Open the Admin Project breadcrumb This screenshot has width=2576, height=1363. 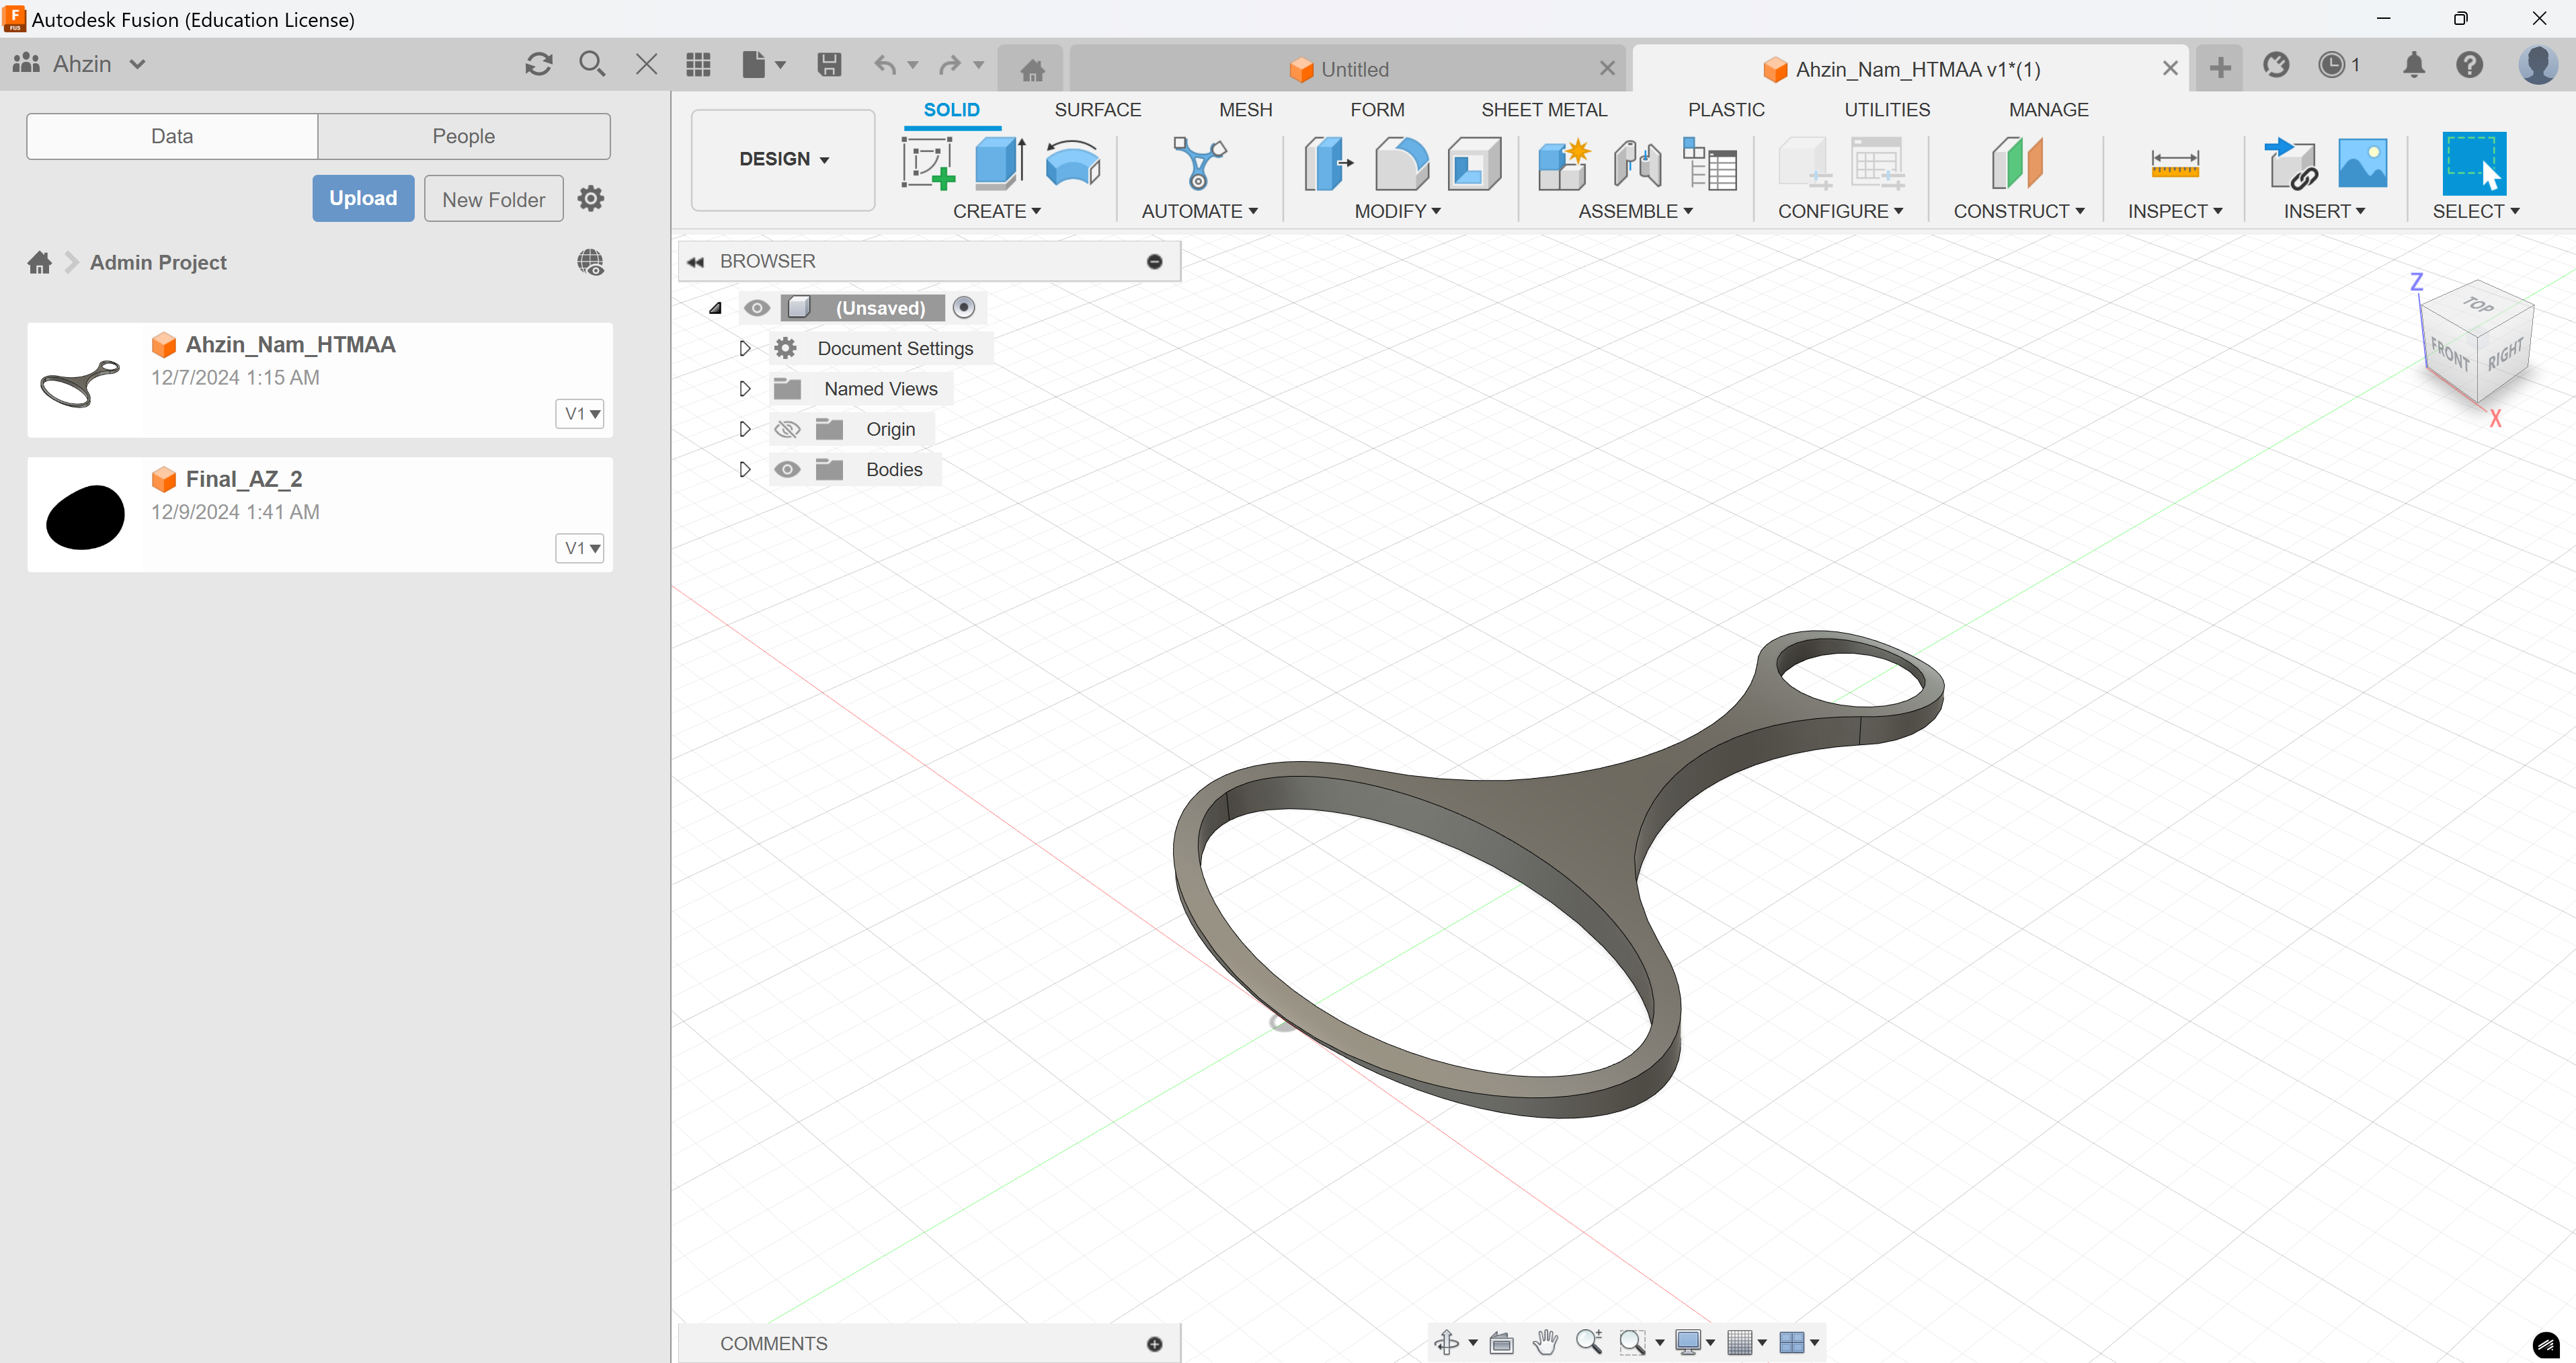point(158,262)
